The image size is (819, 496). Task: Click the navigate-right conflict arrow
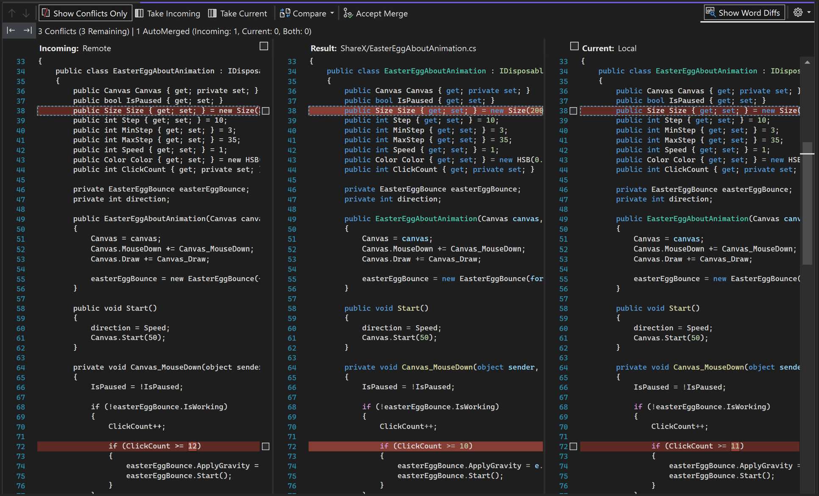pos(27,30)
